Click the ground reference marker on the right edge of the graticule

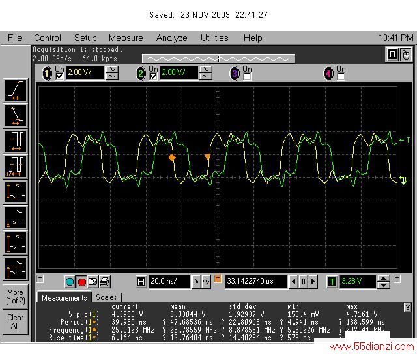pyautogui.click(x=403, y=180)
